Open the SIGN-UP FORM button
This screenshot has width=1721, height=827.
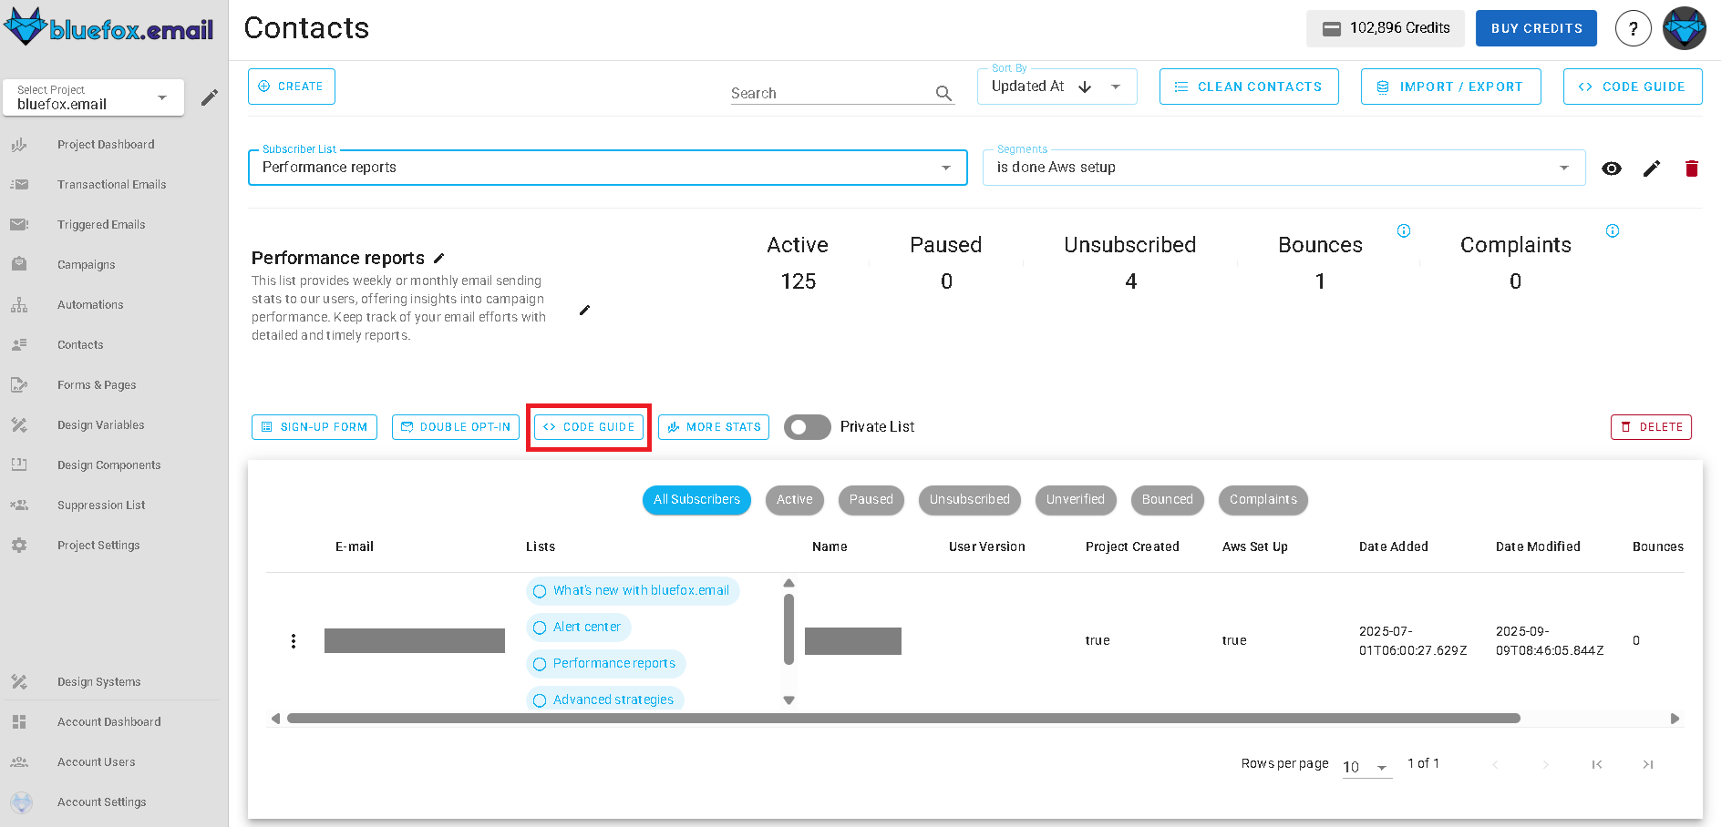[x=314, y=427]
